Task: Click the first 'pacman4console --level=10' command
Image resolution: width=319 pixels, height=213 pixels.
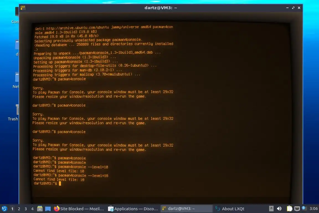Action: 83,167
